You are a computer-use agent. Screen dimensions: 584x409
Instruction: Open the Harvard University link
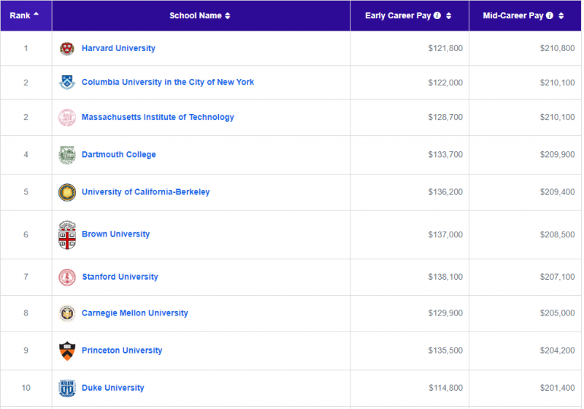tap(118, 48)
